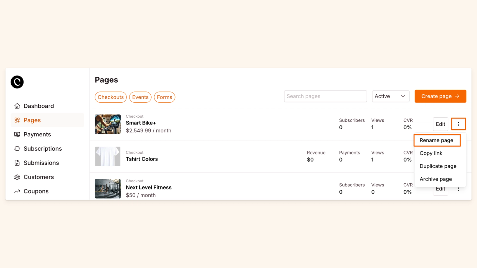The height and width of the screenshot is (268, 477).
Task: Click Views count for Tshirt Colors
Action: coord(372,160)
